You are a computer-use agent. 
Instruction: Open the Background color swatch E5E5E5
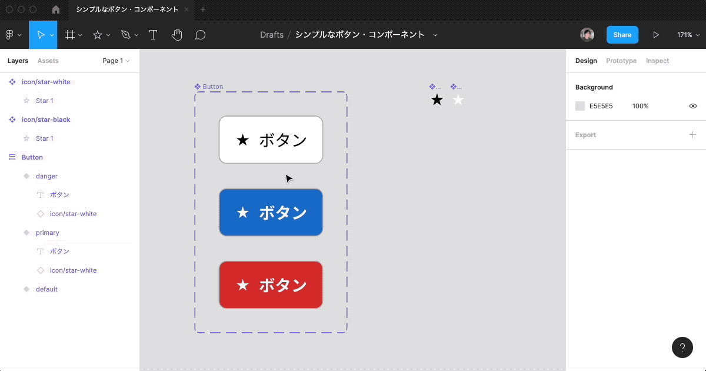click(x=579, y=106)
